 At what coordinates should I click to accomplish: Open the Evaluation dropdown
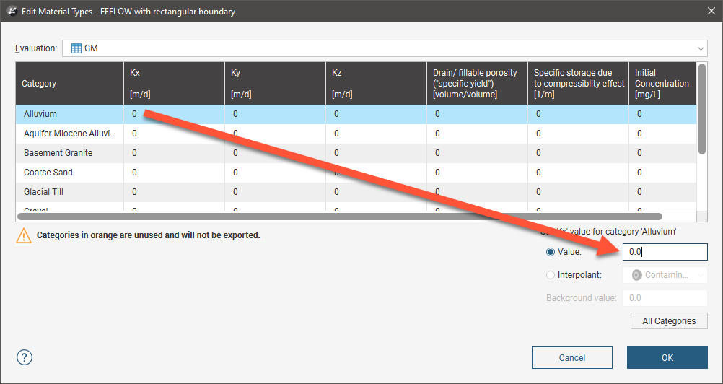pos(701,48)
